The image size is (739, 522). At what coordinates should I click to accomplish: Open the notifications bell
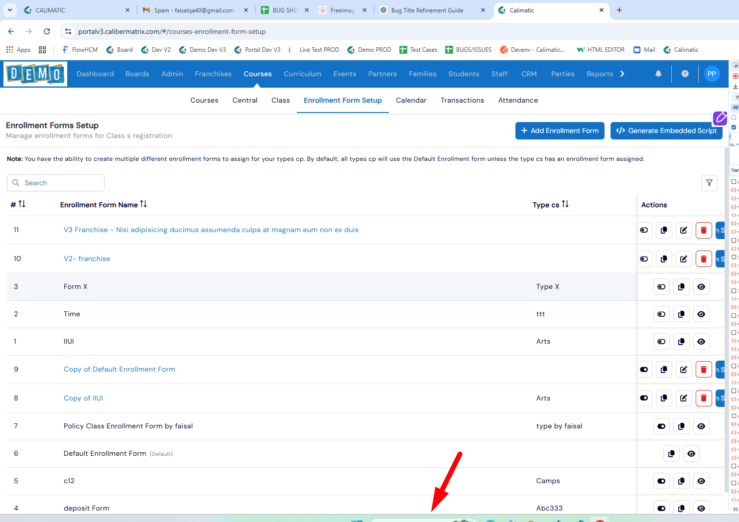[658, 74]
